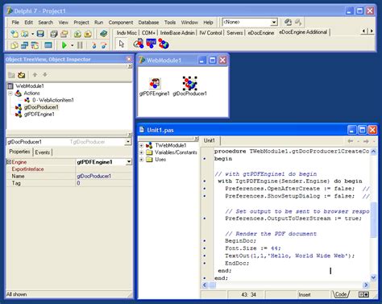This screenshot has width=382, height=304.
Task: Select 0 - WebActionItem1 tree item
Action: [x=53, y=100]
